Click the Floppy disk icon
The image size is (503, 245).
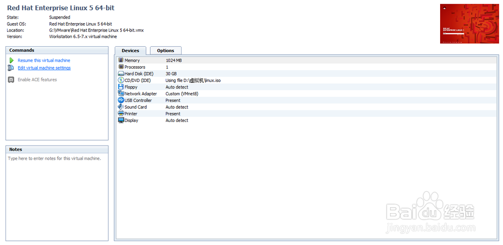click(121, 87)
